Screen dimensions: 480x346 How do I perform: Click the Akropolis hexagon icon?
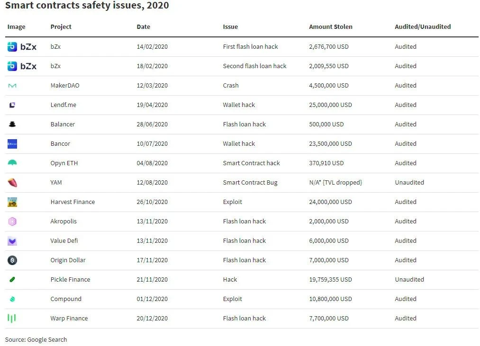pos(12,222)
